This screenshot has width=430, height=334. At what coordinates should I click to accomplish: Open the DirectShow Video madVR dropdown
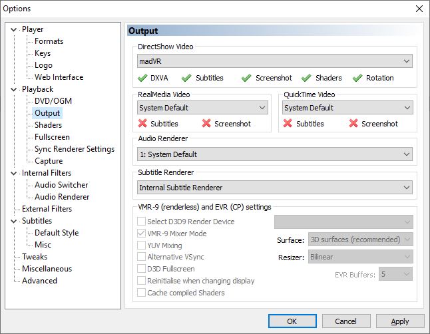point(275,61)
